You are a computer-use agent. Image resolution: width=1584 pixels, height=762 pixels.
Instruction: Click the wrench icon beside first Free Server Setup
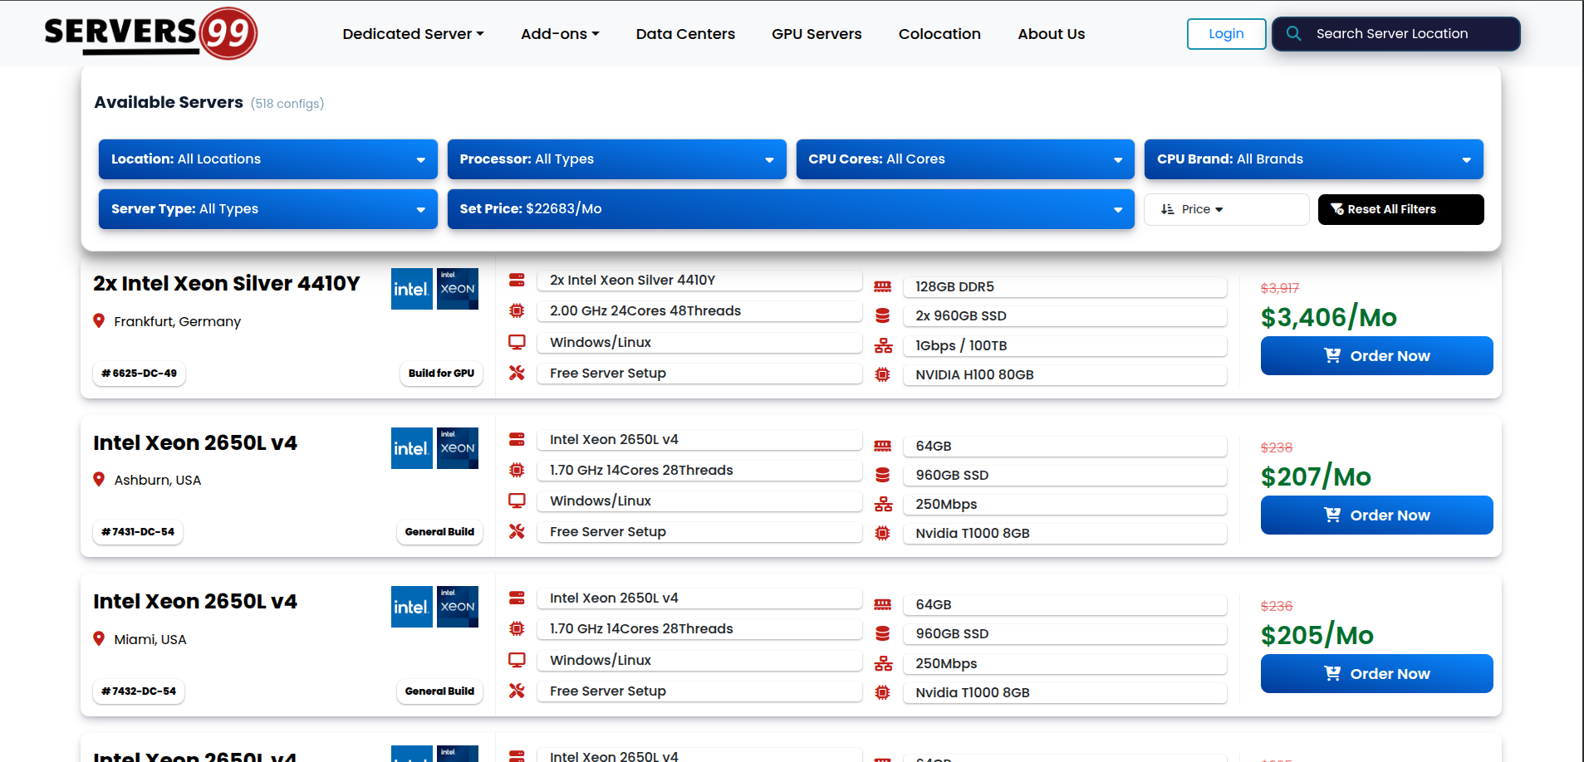pos(517,374)
